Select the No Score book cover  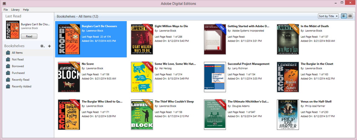[x=69, y=77]
